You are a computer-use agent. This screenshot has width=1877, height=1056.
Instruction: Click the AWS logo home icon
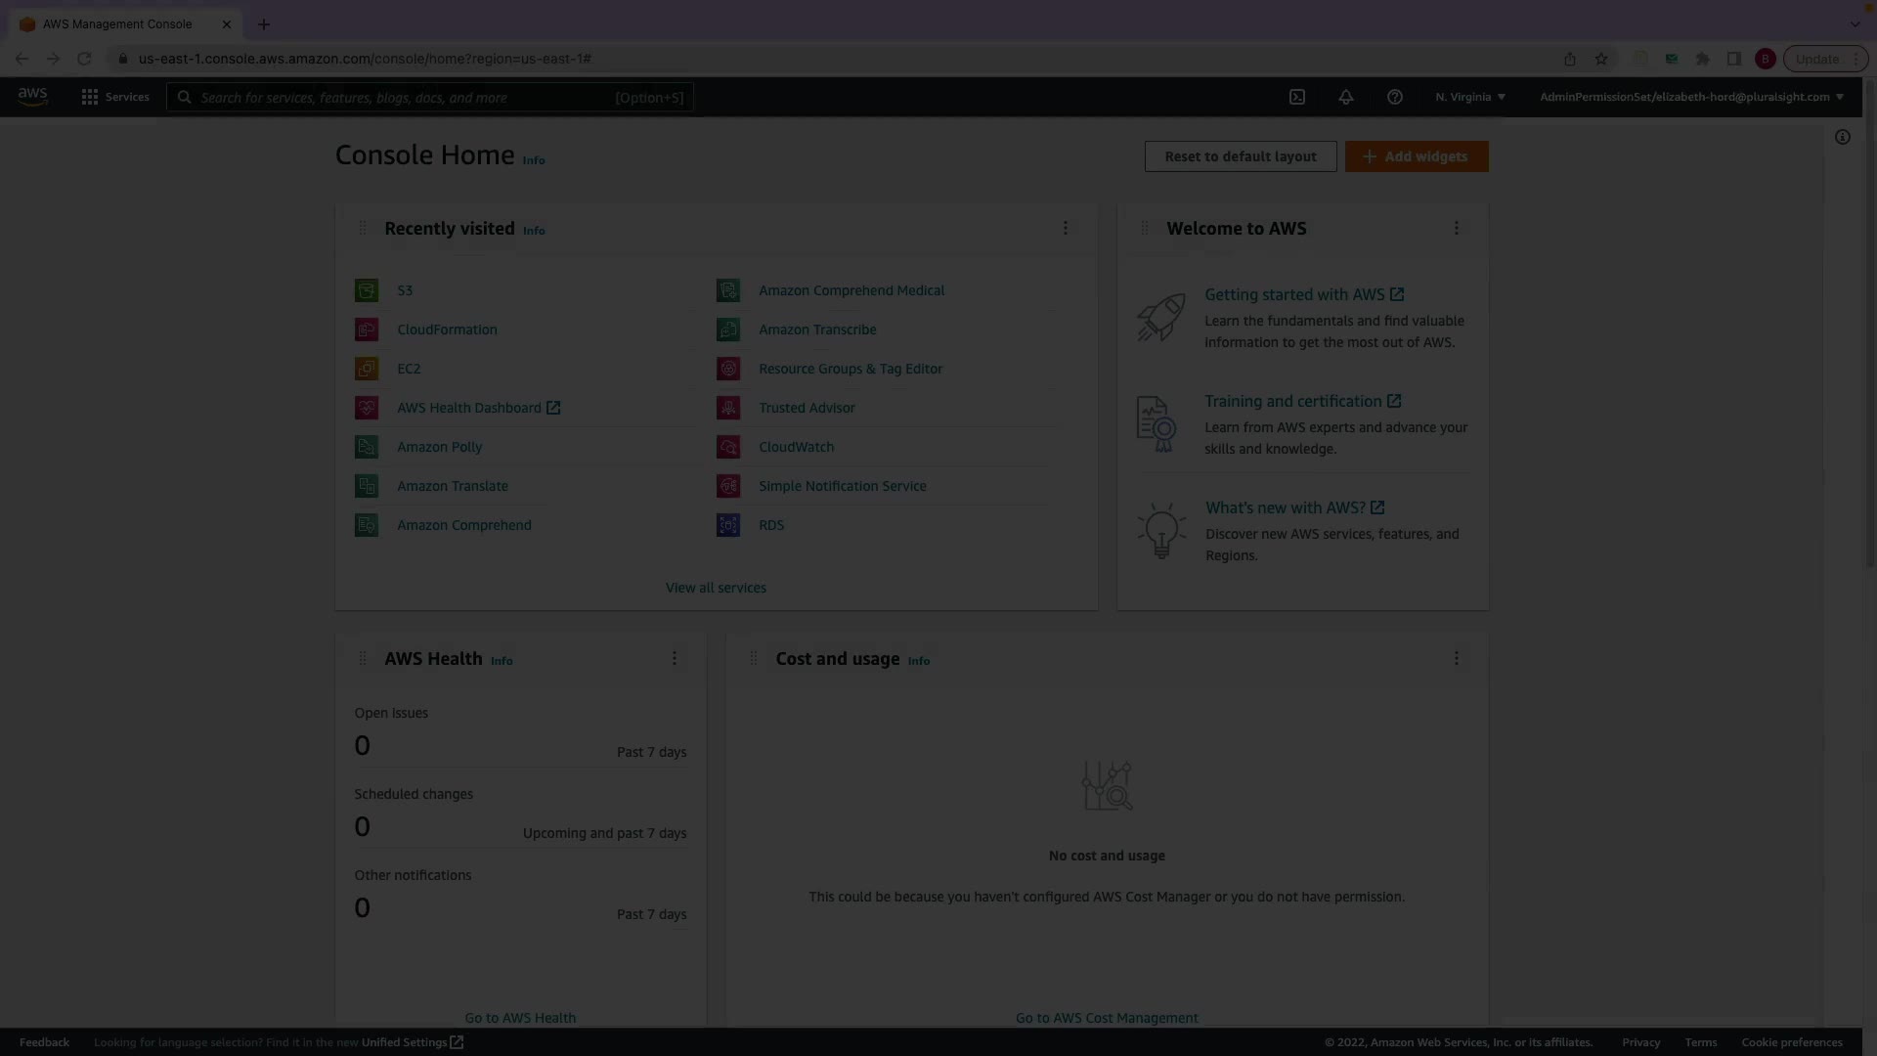point(32,97)
